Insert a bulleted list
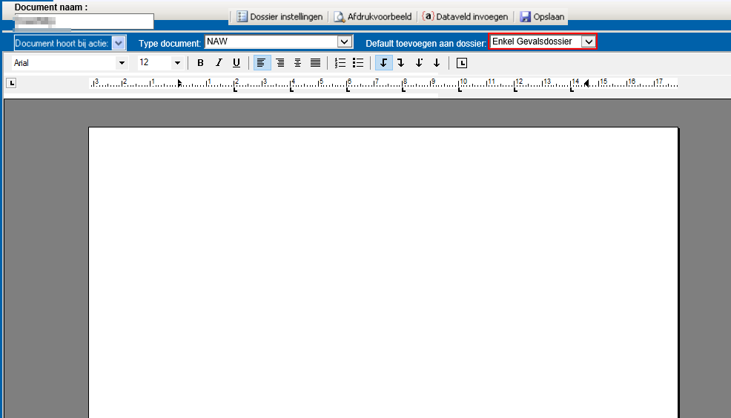 pyautogui.click(x=358, y=63)
